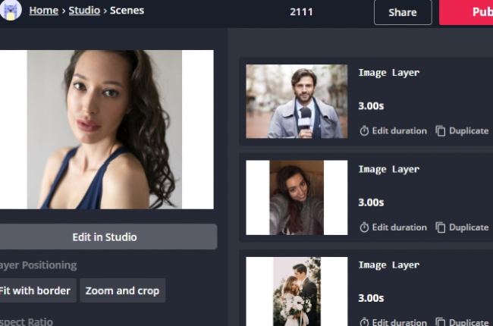Click the Duplicate icon on the selfie layer
The image size is (493, 326).
point(441,227)
